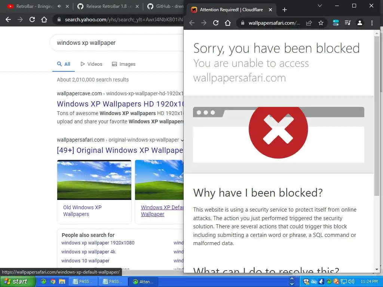Switch to first PASS... Notepad taskbar button

click(x=83, y=281)
